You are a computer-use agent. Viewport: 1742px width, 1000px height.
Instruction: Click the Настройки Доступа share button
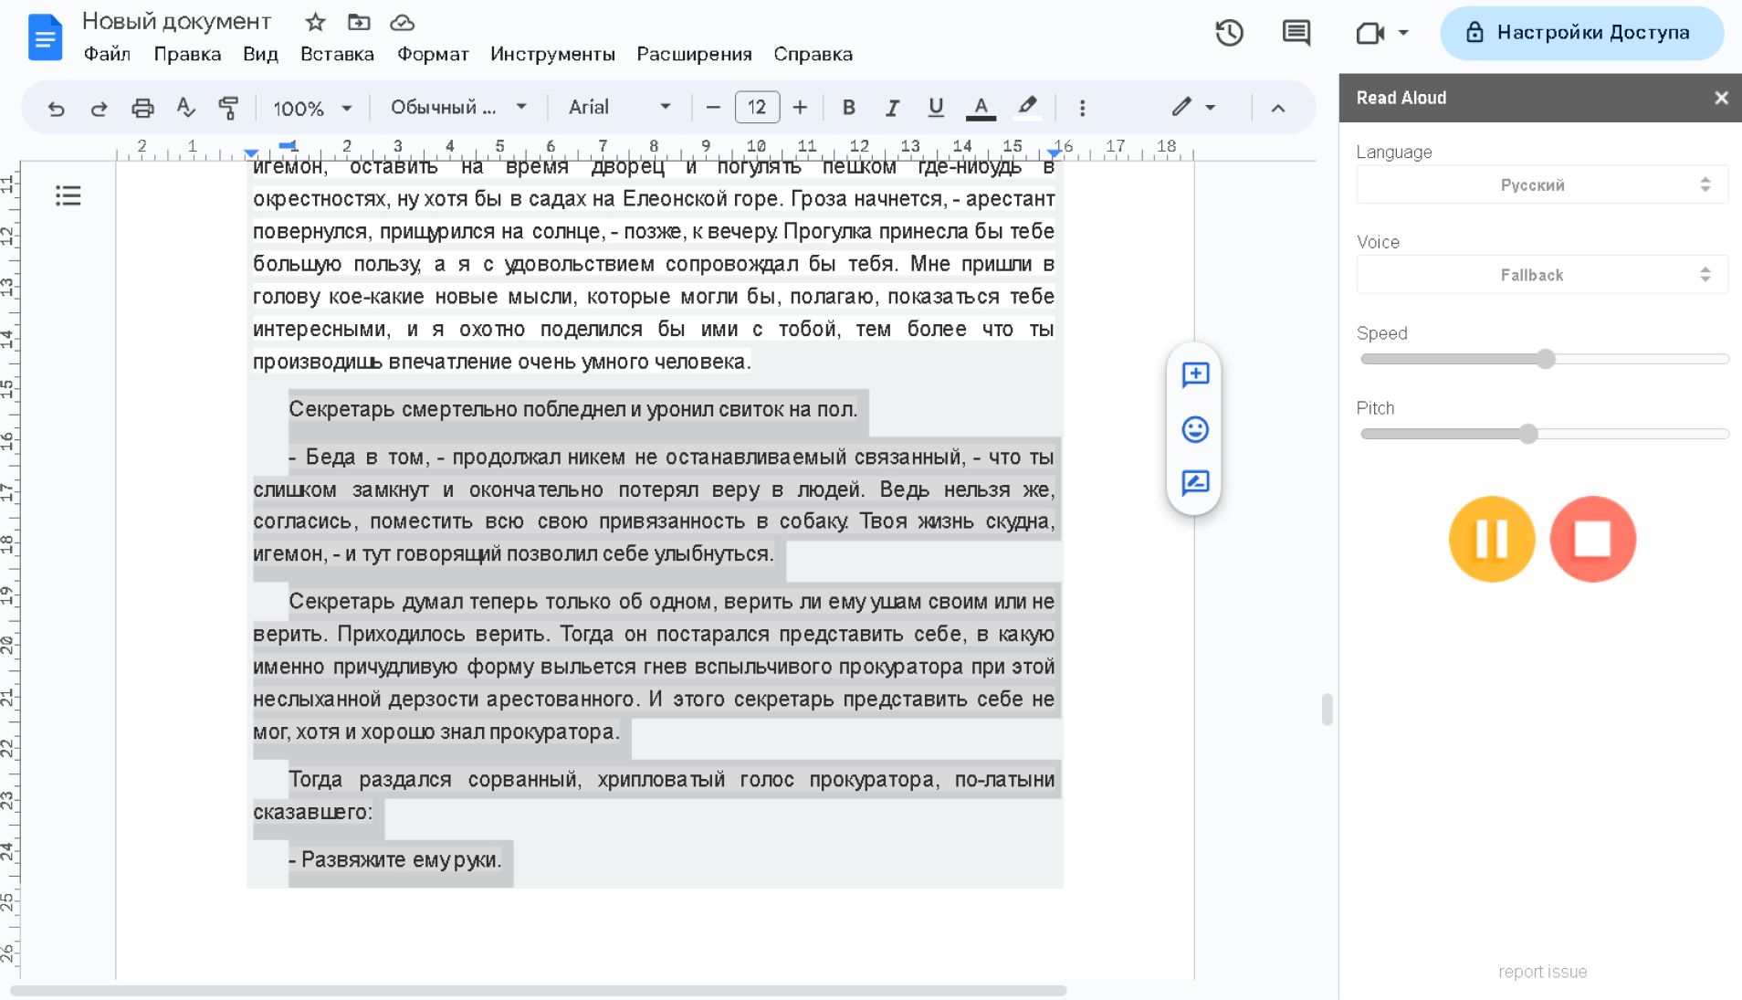tap(1581, 33)
